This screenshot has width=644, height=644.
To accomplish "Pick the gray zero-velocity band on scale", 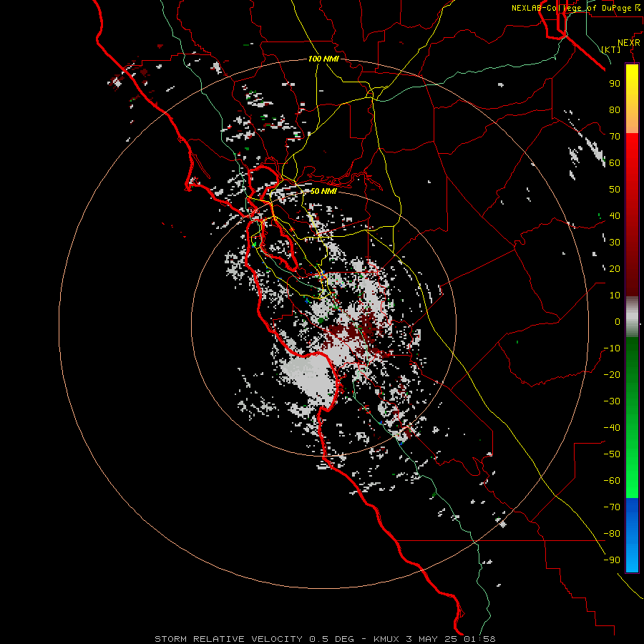I will coord(632,317).
